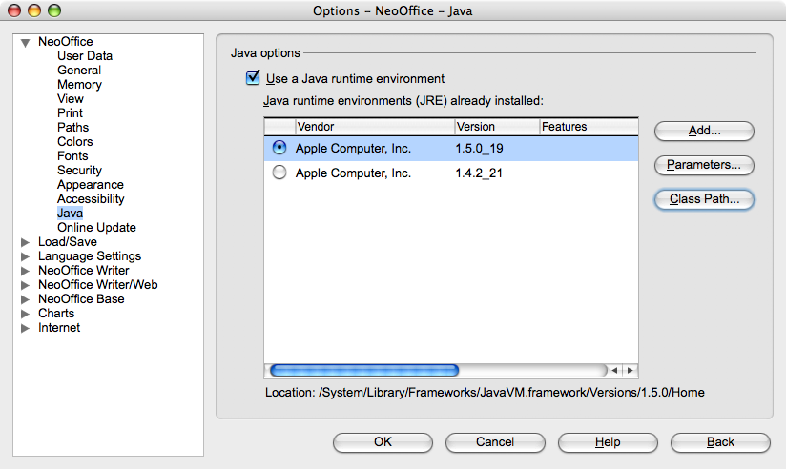Expand the NeoOffice Writer category
The image size is (786, 469).
coord(26,271)
